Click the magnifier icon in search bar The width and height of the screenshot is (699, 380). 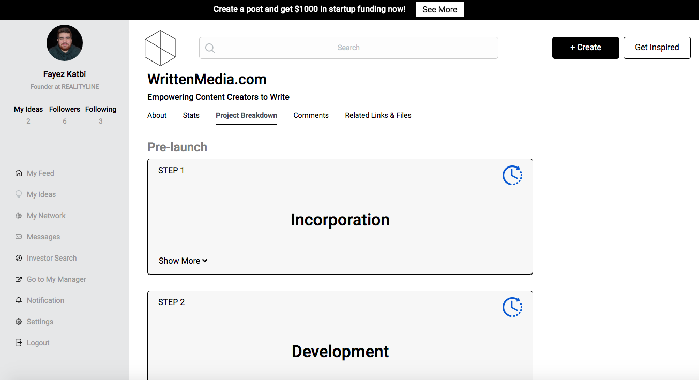[x=210, y=48]
